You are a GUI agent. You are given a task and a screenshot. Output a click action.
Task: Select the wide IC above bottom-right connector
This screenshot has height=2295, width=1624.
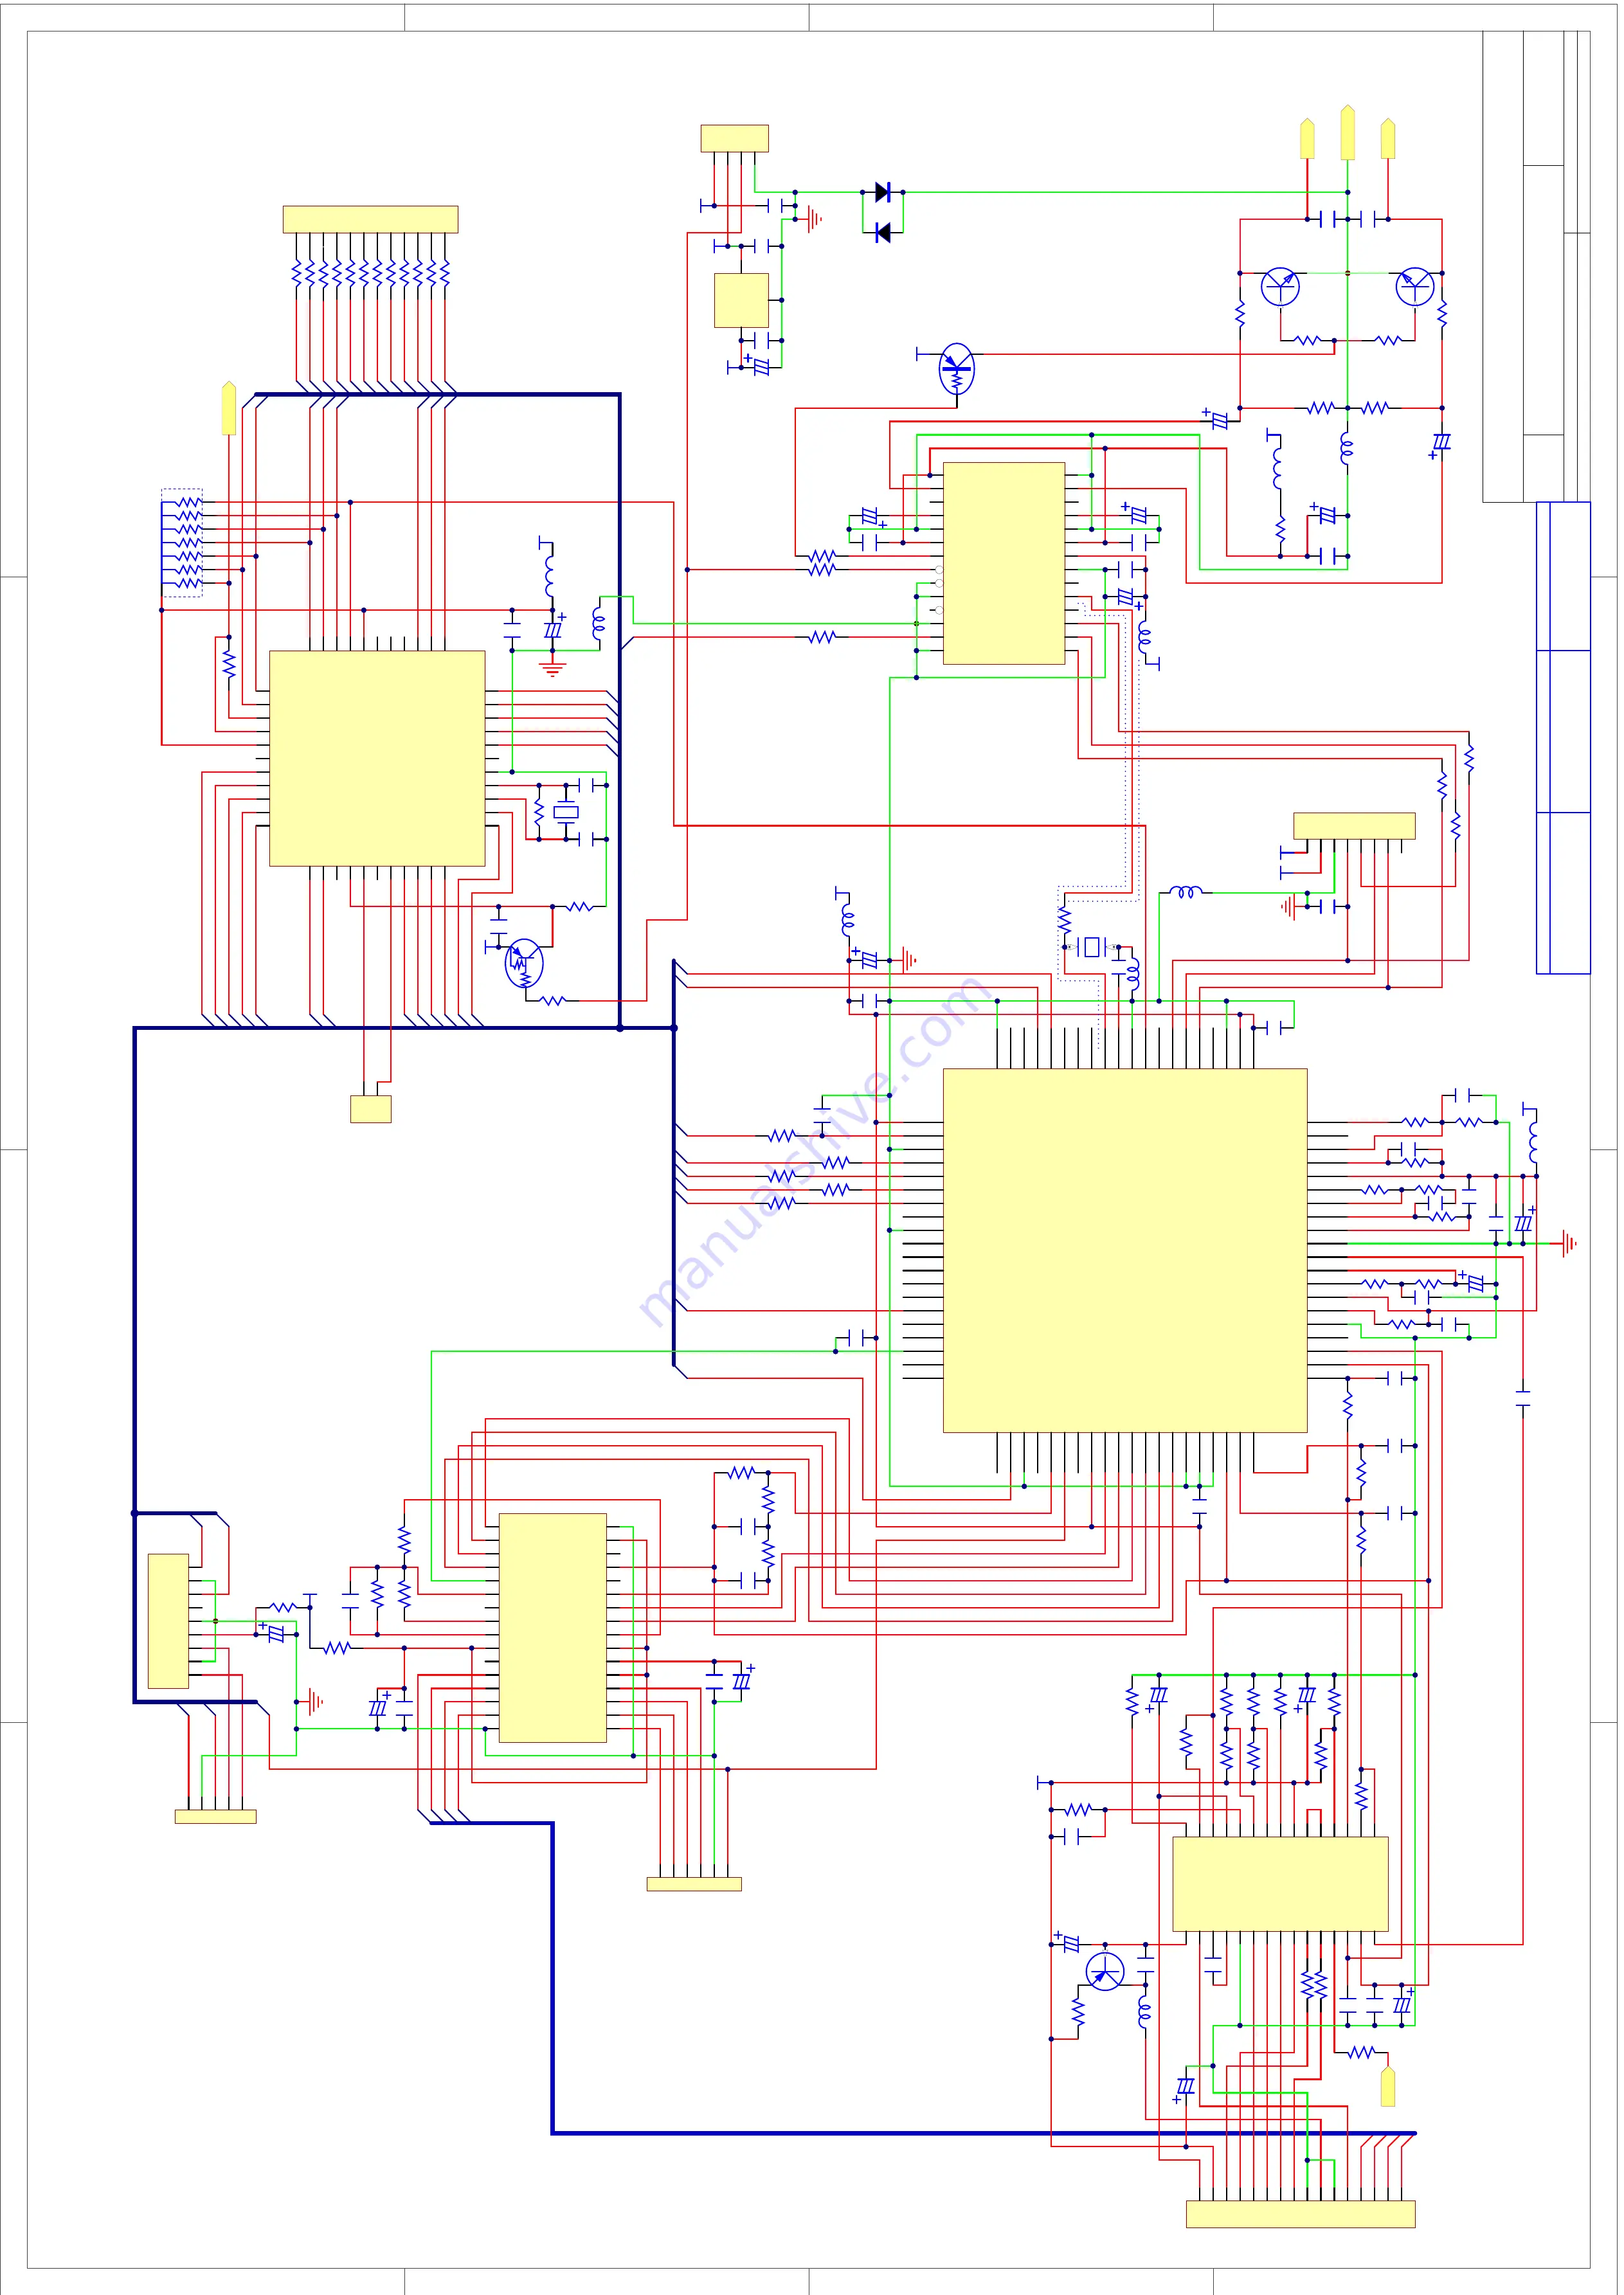pyautogui.click(x=1280, y=1884)
